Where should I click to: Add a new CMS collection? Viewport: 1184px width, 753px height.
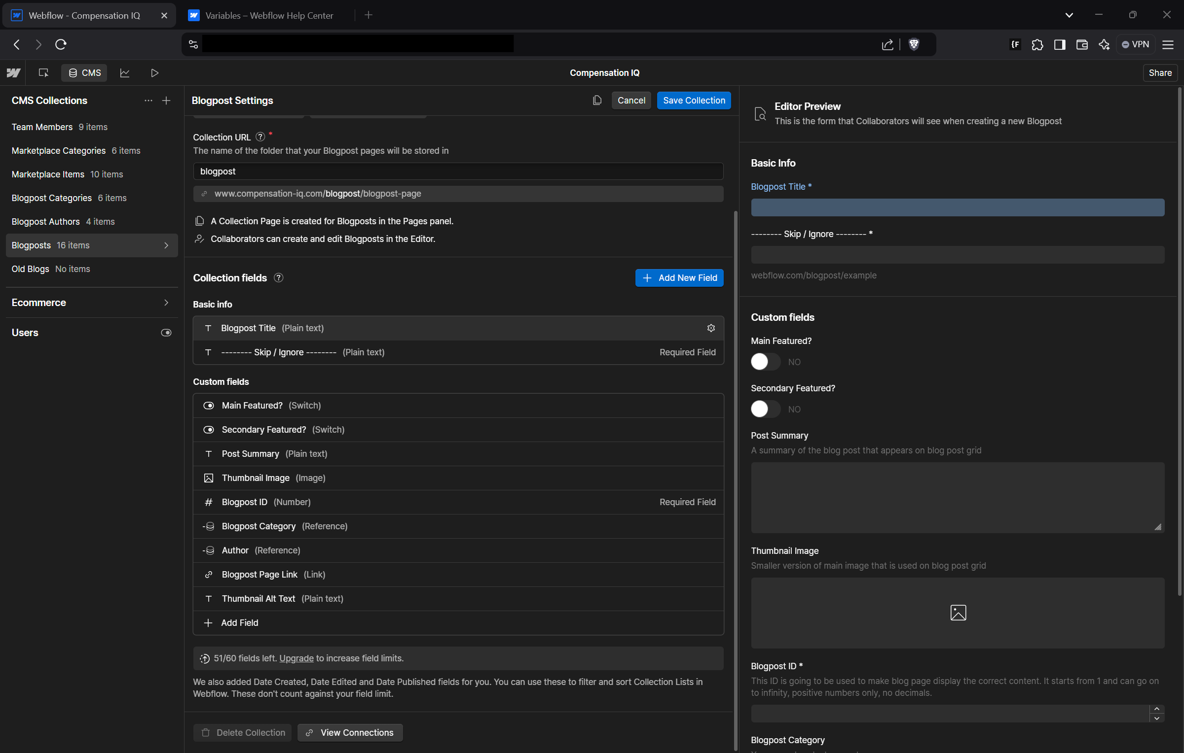pyautogui.click(x=166, y=101)
